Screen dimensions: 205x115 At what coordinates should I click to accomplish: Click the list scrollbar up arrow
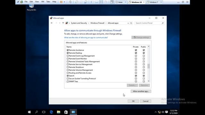pos(149,47)
